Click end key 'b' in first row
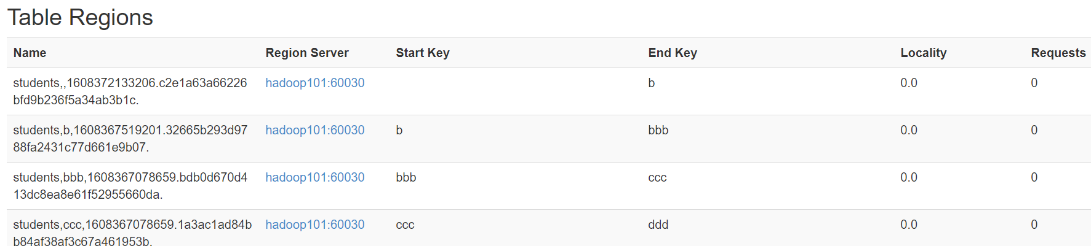The width and height of the screenshot is (1091, 246). (x=652, y=83)
